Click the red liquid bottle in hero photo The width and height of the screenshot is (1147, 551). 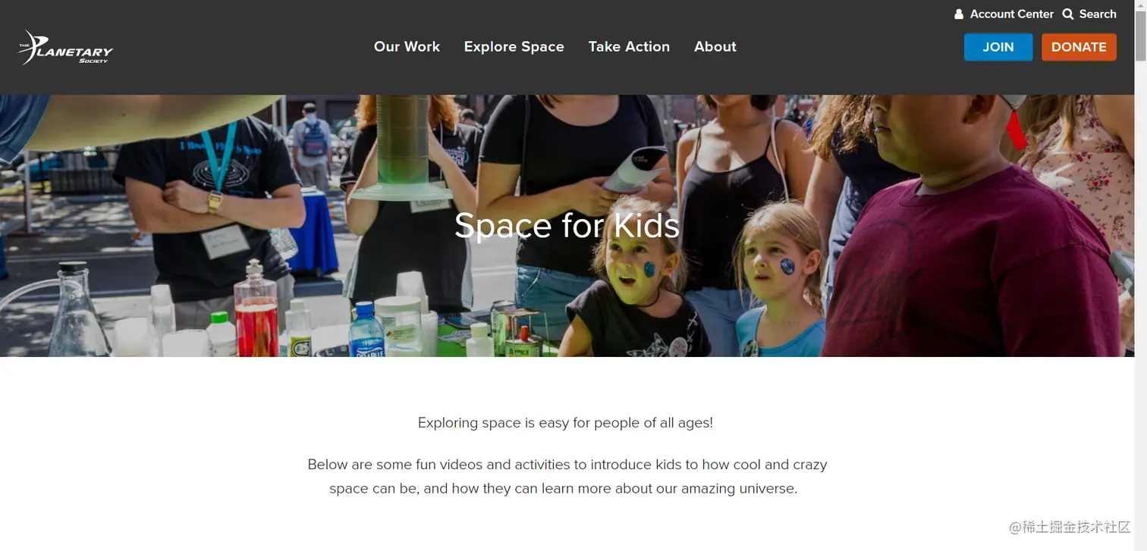point(256,311)
